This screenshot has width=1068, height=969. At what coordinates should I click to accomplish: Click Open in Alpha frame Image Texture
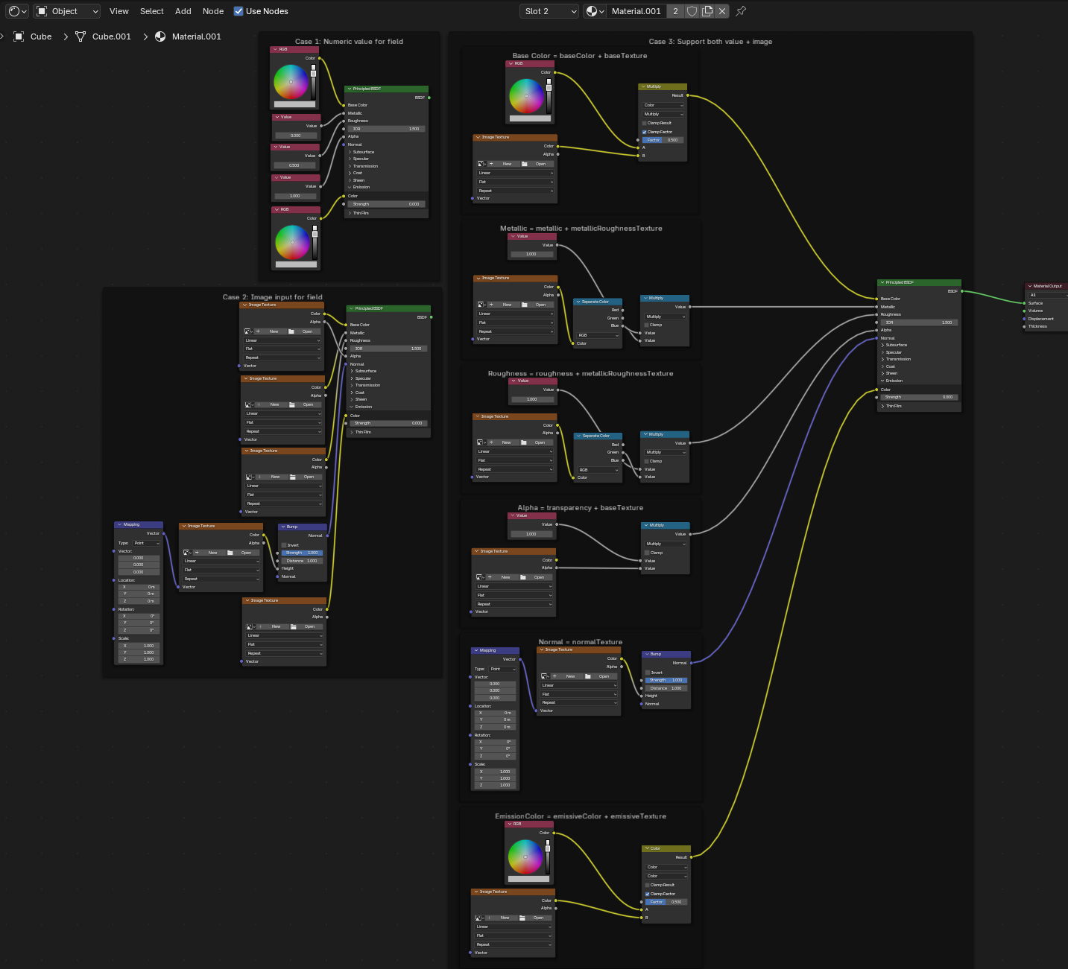coord(535,577)
